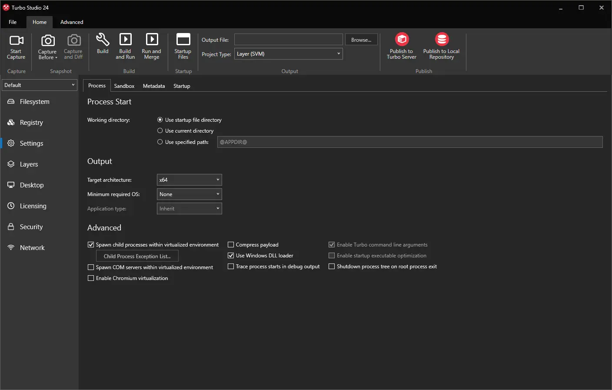Minimize the Turbo Studio window
This screenshot has width=612, height=390.
561,8
